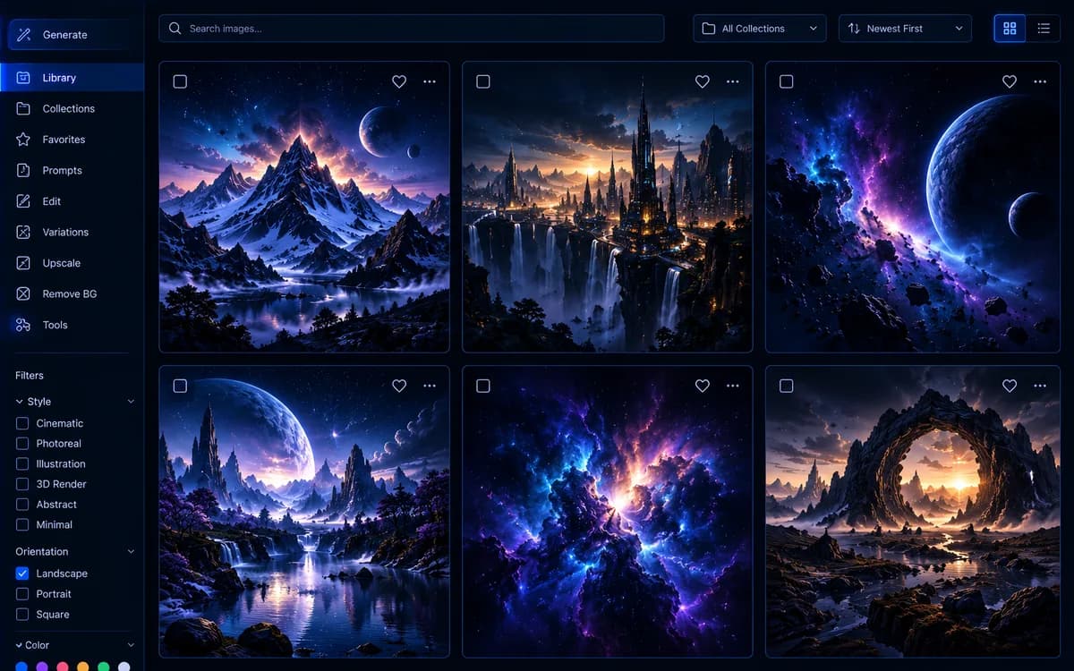
Task: Open more options on castle waterfall image
Action: [733, 81]
